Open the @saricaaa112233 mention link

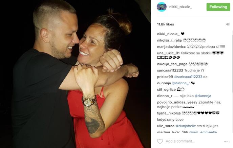pyautogui.click(x=188, y=77)
